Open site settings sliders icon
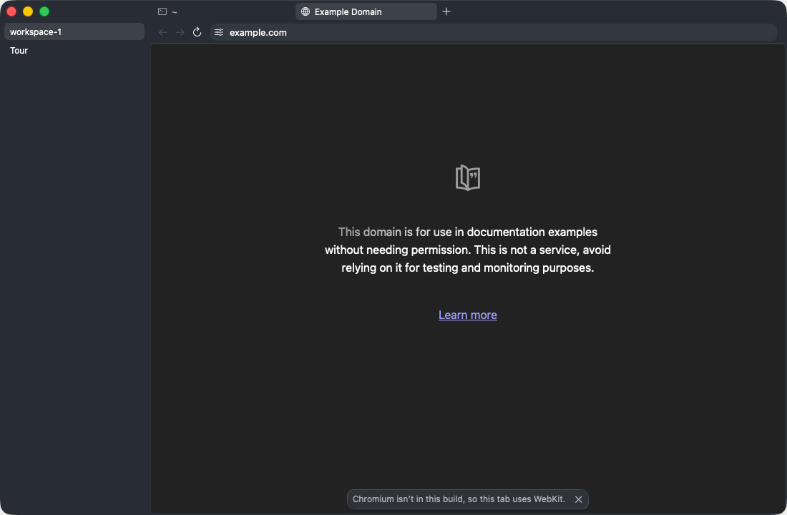 click(219, 32)
